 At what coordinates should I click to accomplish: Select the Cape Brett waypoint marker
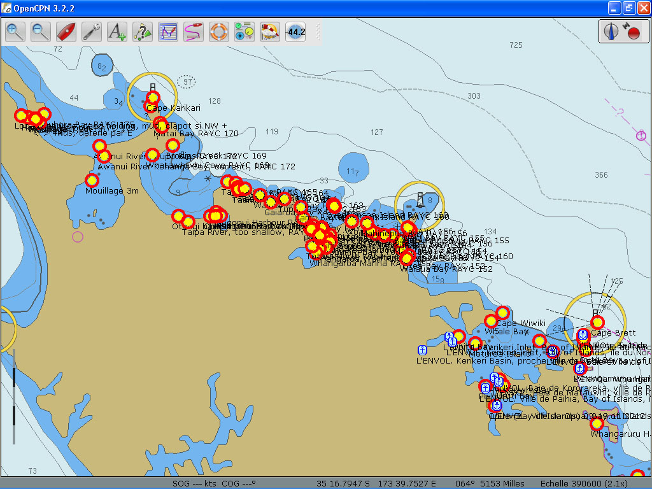[x=597, y=322]
